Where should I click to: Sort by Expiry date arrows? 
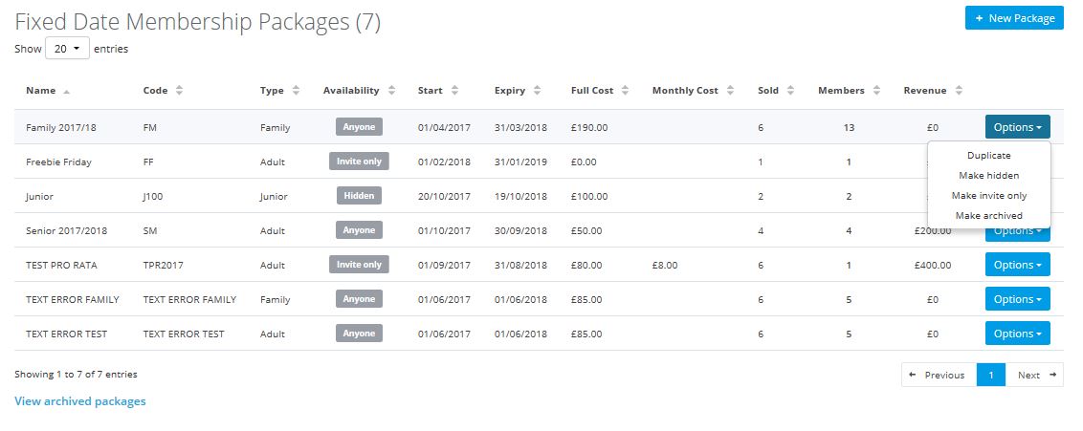pyautogui.click(x=537, y=91)
